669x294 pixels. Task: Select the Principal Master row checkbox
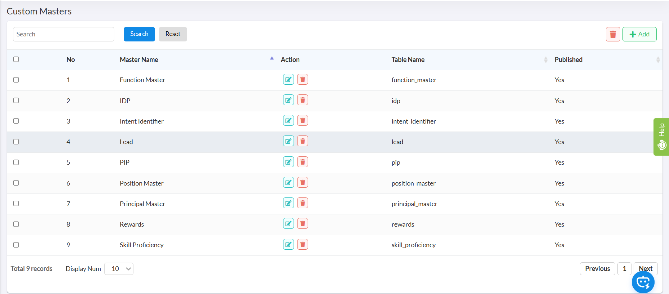[16, 204]
